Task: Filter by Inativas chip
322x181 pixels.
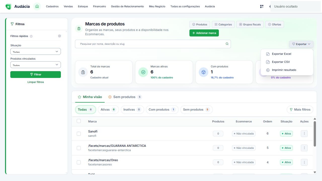Action: point(132,110)
